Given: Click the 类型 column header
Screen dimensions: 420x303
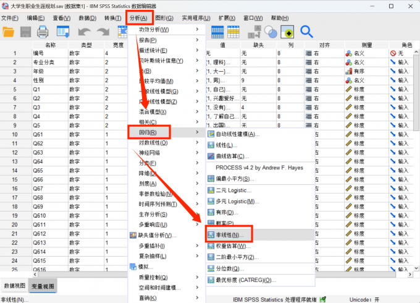Looking at the screenshot, I should click(86, 45).
